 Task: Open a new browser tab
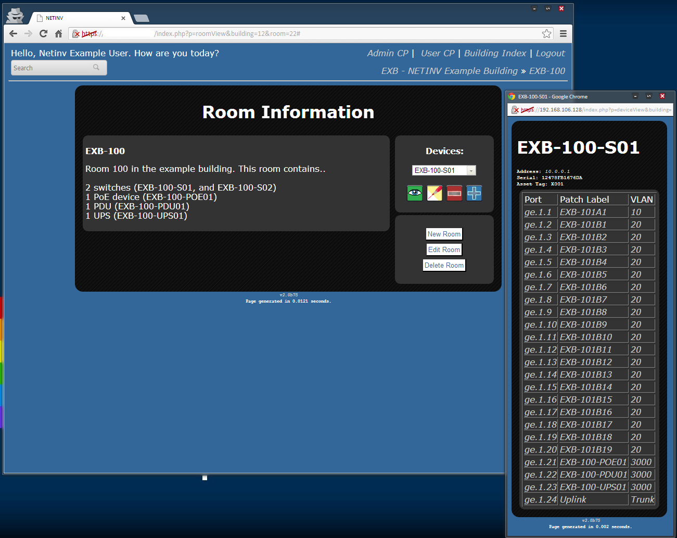140,18
